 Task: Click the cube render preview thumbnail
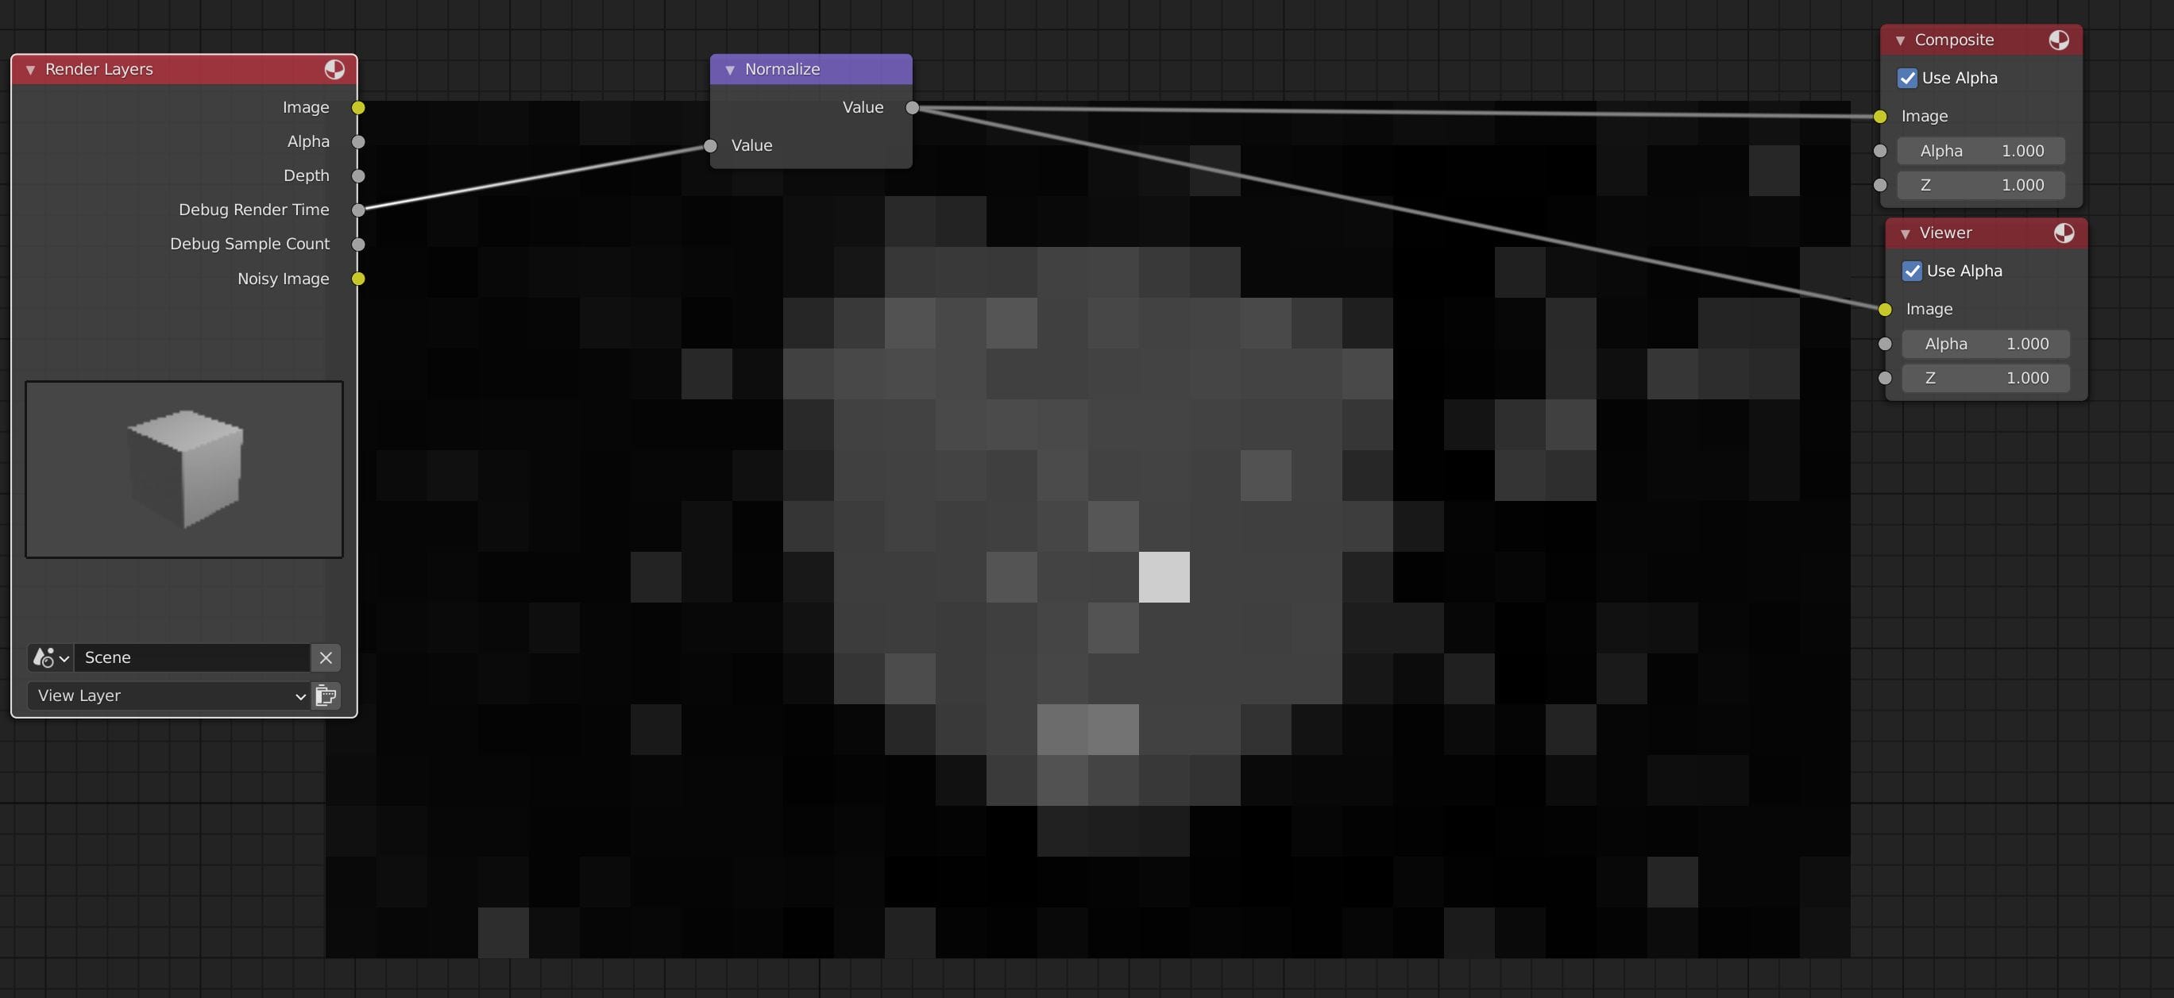pos(184,469)
